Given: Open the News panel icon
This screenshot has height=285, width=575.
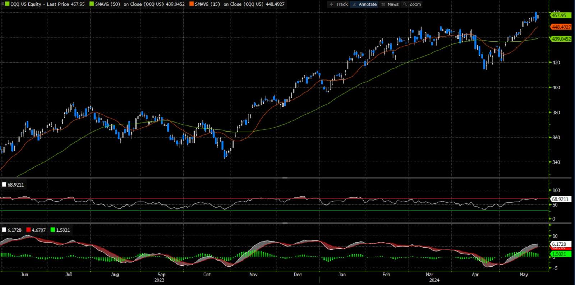Looking at the screenshot, I should point(383,4).
